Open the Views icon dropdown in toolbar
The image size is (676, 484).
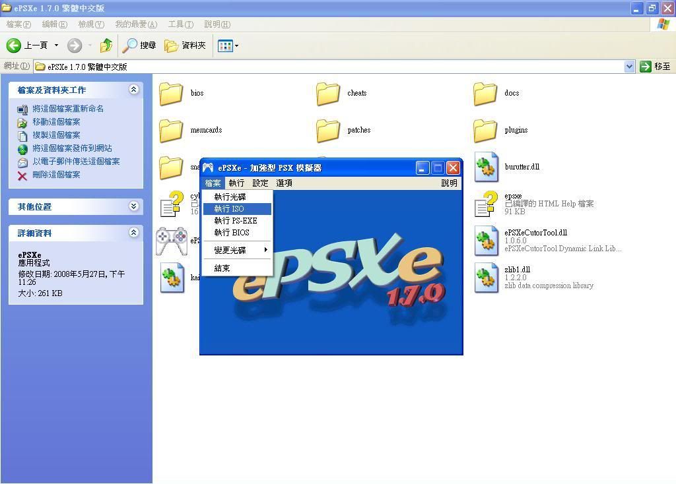coord(228,45)
